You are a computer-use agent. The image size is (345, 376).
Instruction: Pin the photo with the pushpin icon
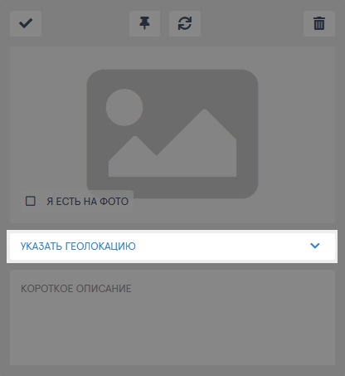(x=144, y=23)
